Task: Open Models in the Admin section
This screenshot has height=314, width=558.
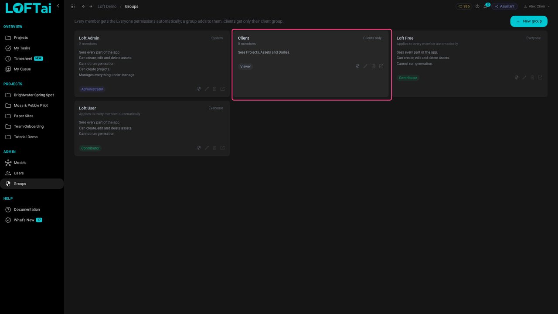Action: 32,163
